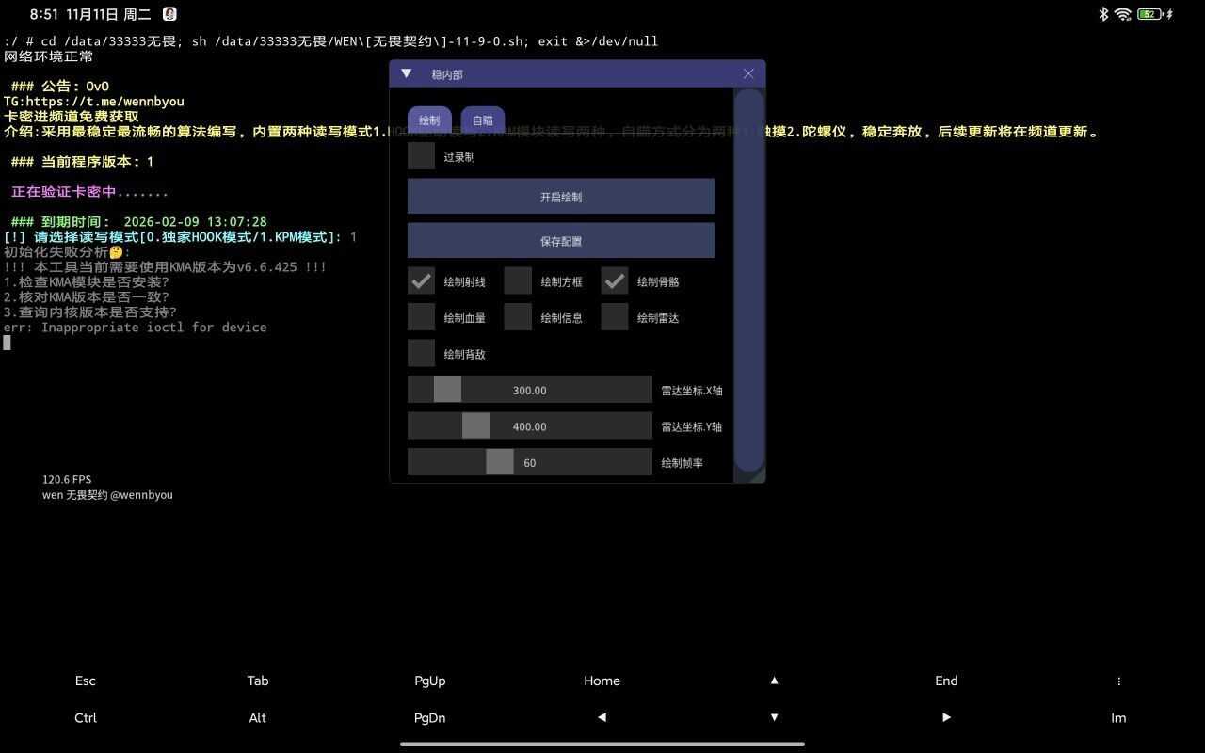Tap the left arrow key icon
1205x753 pixels.
[602, 717]
